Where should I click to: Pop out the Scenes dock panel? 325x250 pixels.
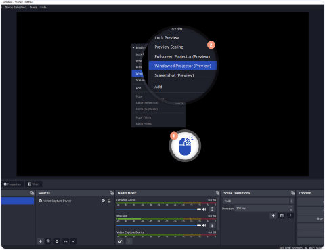point(32,193)
